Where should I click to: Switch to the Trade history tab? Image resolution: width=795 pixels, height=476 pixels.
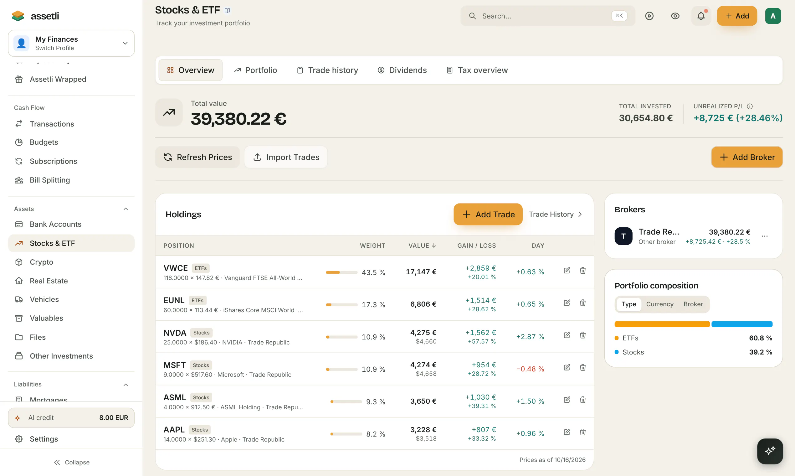327,70
